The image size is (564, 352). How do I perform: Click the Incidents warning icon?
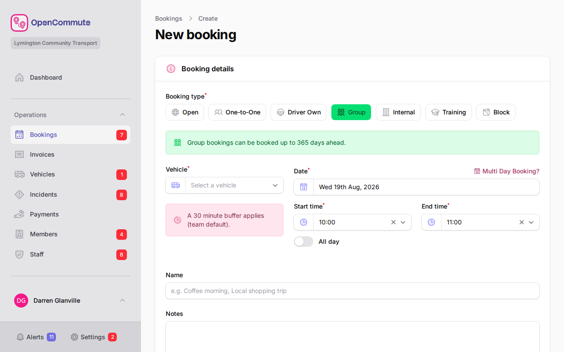coord(19,194)
